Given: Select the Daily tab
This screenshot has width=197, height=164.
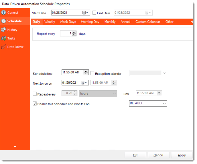Looking at the screenshot, I should coord(36,22).
